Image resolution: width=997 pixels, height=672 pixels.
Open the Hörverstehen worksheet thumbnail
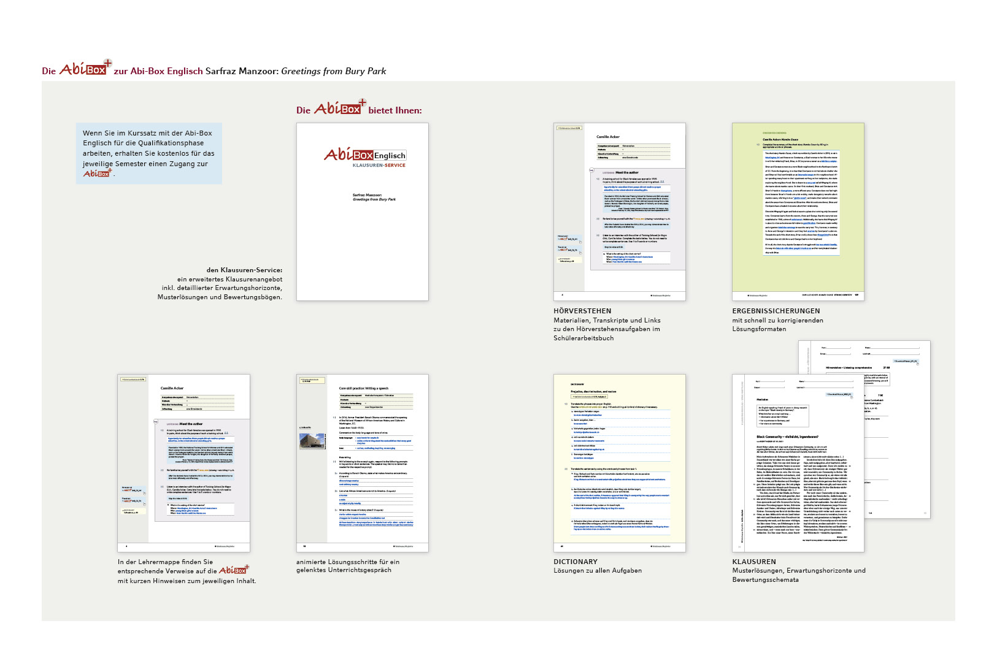pyautogui.click(x=619, y=212)
